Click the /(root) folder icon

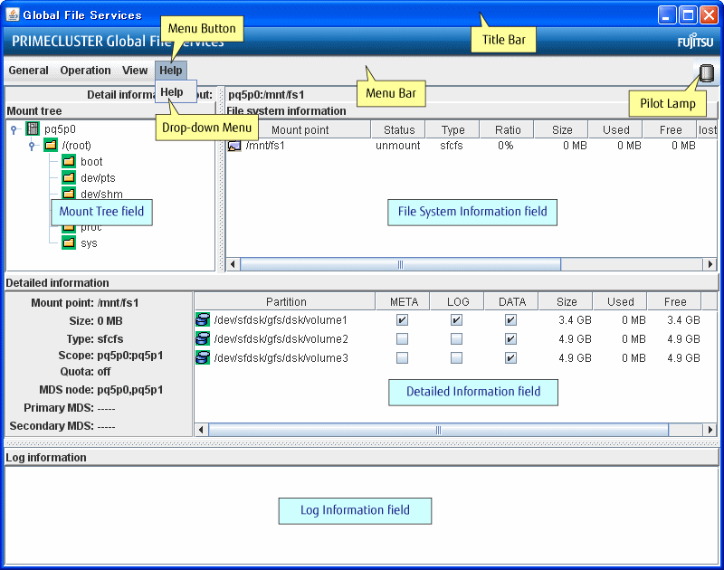(x=51, y=146)
